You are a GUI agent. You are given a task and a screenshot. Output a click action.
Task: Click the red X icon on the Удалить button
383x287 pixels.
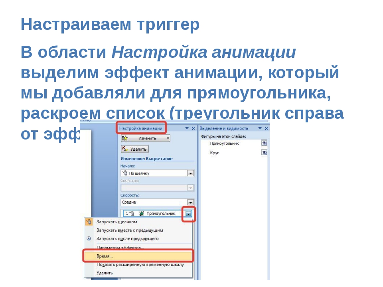125,149
